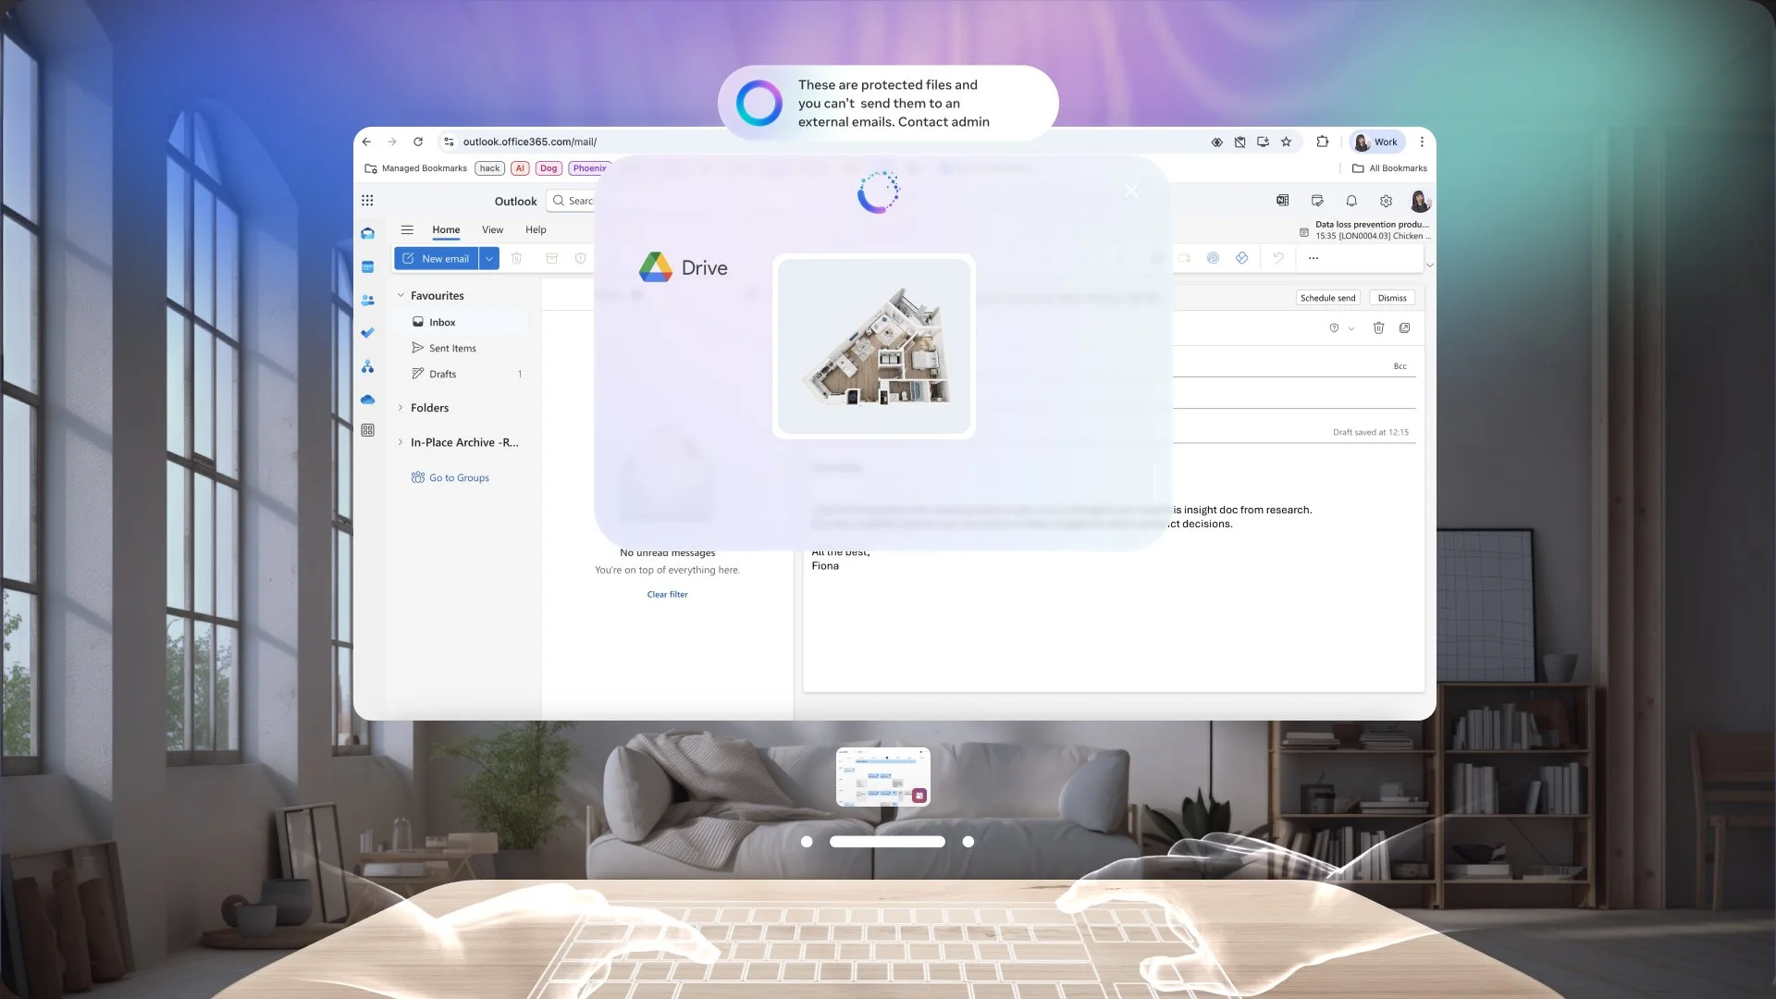The width and height of the screenshot is (1776, 999).
Task: Collapse the Favourites section
Action: (x=401, y=296)
